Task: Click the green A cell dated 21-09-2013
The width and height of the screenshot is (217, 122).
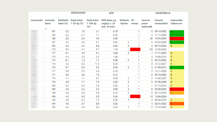Action: [177, 67]
